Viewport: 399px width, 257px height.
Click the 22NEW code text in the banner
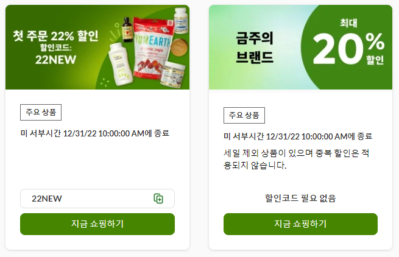(x=55, y=60)
